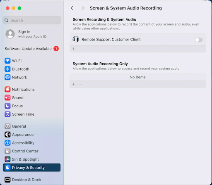This screenshot has height=185, width=212.
Task: Click the Sound speaker icon
Action: pos(7,97)
